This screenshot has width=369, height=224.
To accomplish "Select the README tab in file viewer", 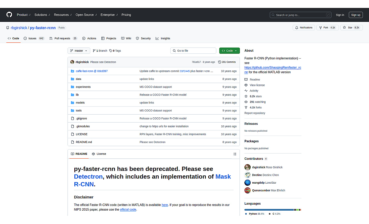I will pyautogui.click(x=79, y=154).
